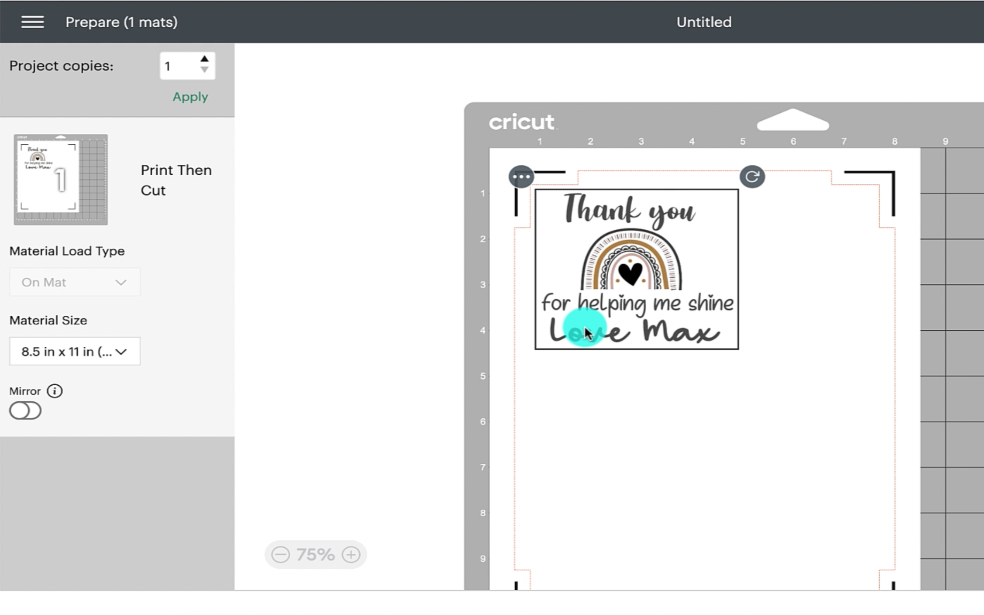Click the 75% zoom level text
The height and width of the screenshot is (615, 984).
(315, 555)
